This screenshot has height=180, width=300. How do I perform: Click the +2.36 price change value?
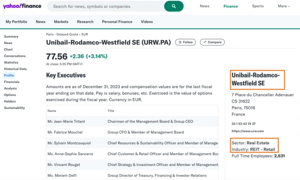[x=76, y=56]
